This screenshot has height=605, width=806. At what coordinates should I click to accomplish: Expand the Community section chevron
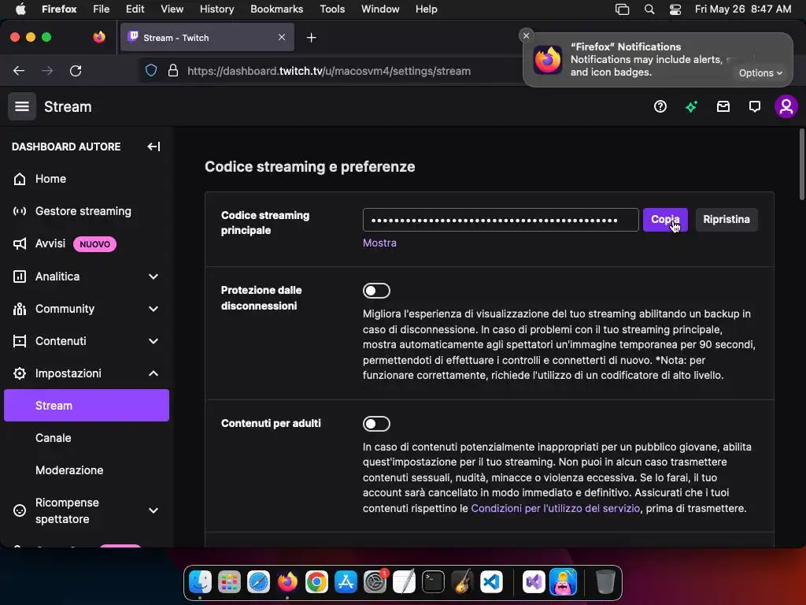[153, 309]
